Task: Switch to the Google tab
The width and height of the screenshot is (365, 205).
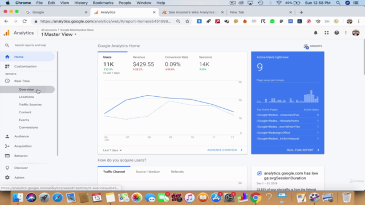Action: click(x=56, y=13)
